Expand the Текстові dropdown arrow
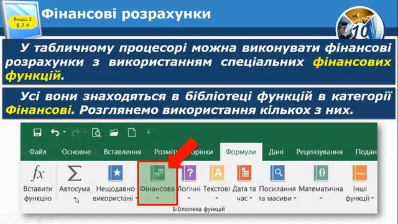 point(216,198)
